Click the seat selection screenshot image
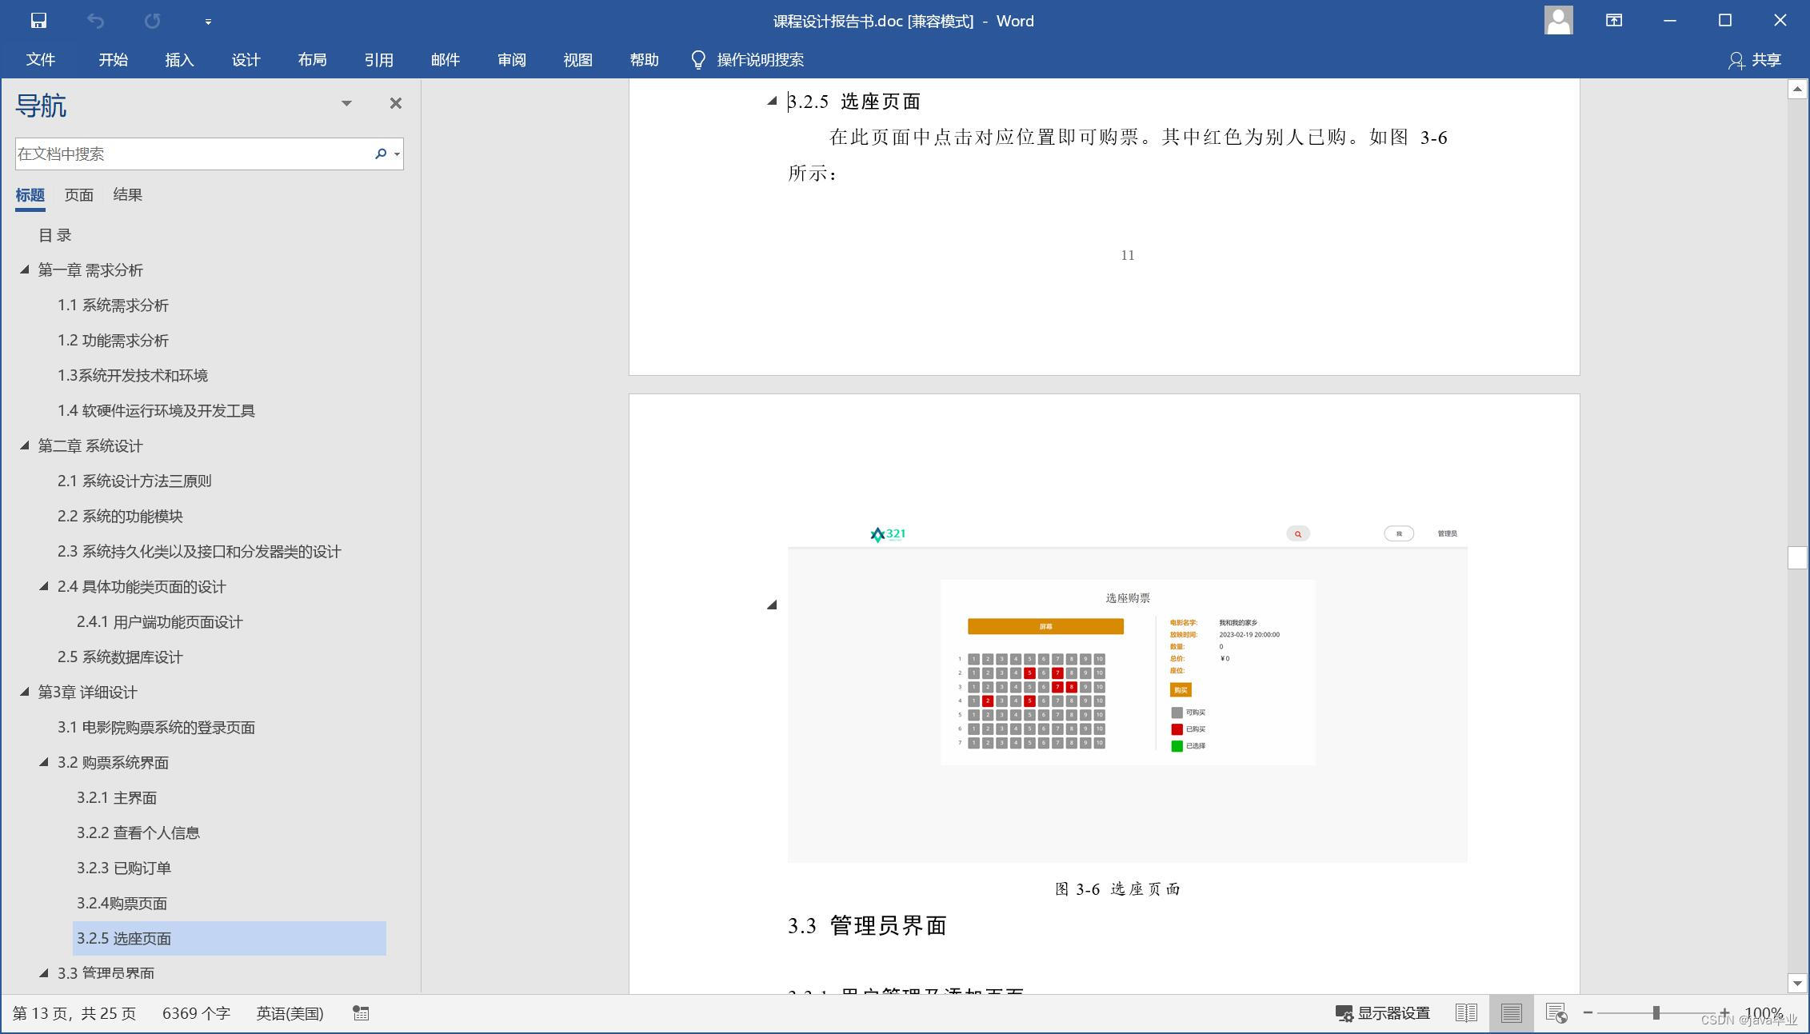Viewport: 1810px width, 1034px height. (1128, 691)
